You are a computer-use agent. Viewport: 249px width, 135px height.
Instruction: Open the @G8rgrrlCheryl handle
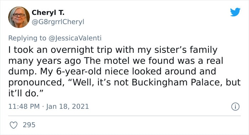click(x=58, y=22)
